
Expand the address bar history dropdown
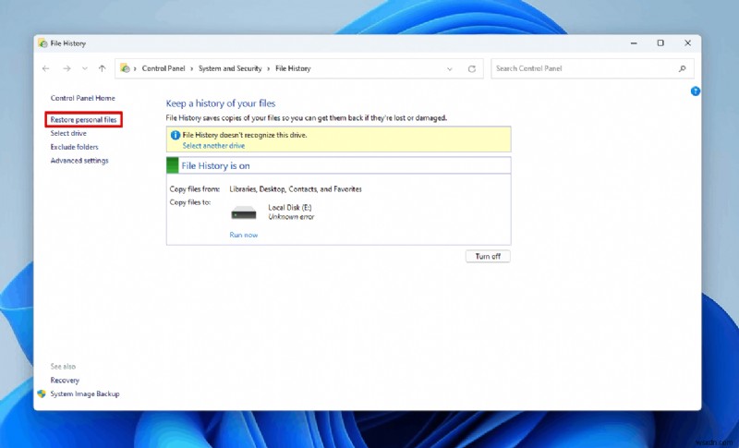click(450, 68)
